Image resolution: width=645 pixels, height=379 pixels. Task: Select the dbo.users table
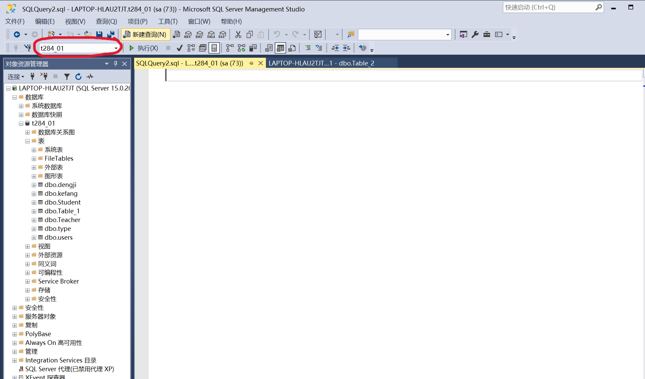58,237
